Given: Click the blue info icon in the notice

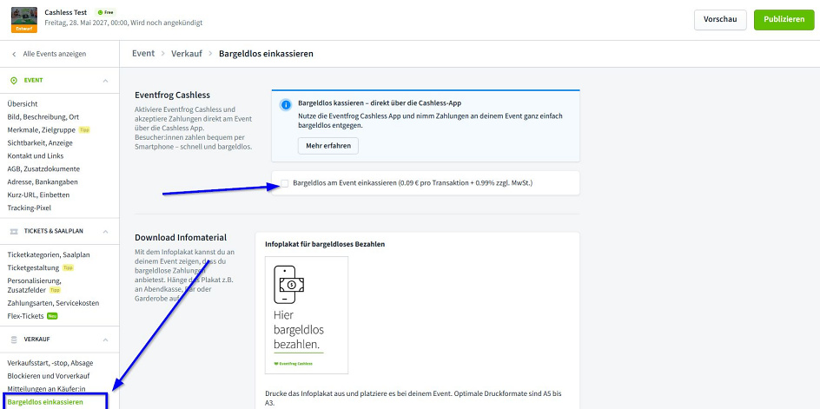Looking at the screenshot, I should pyautogui.click(x=286, y=104).
